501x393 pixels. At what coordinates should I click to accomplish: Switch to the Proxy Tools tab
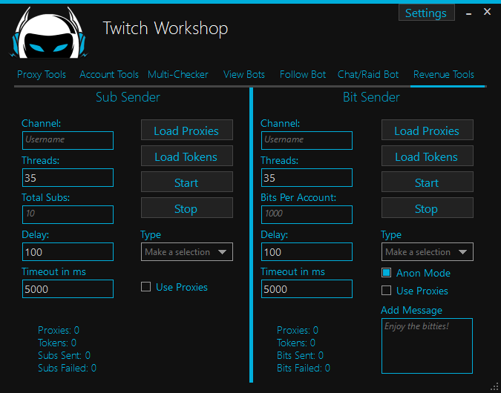[42, 74]
